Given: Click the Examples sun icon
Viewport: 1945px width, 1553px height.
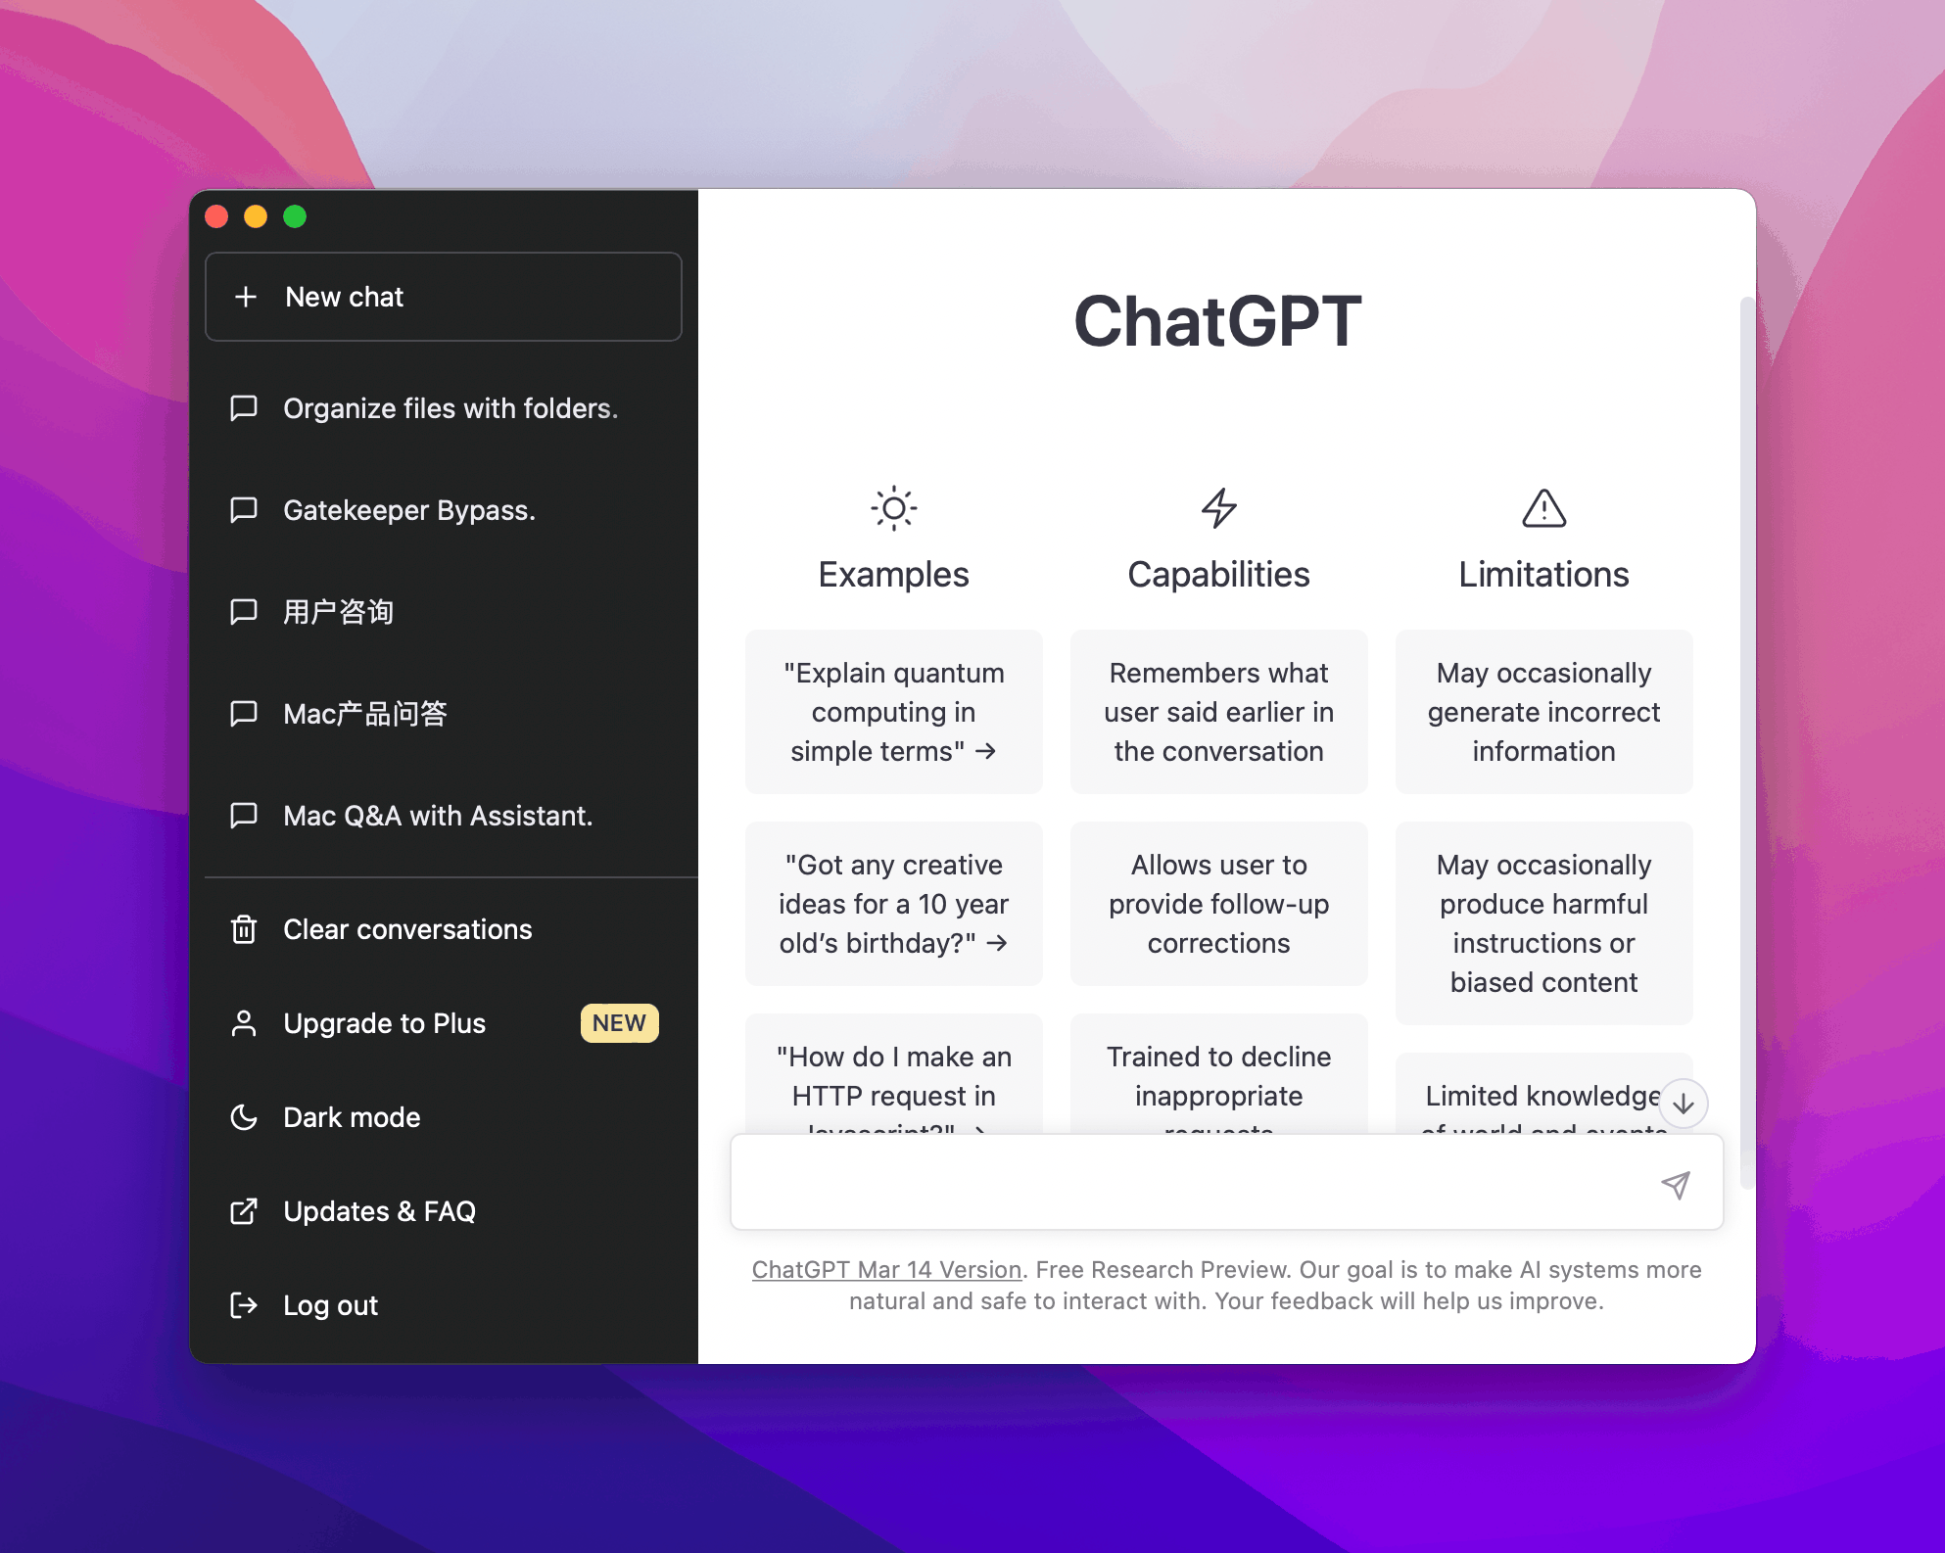Looking at the screenshot, I should [892, 507].
